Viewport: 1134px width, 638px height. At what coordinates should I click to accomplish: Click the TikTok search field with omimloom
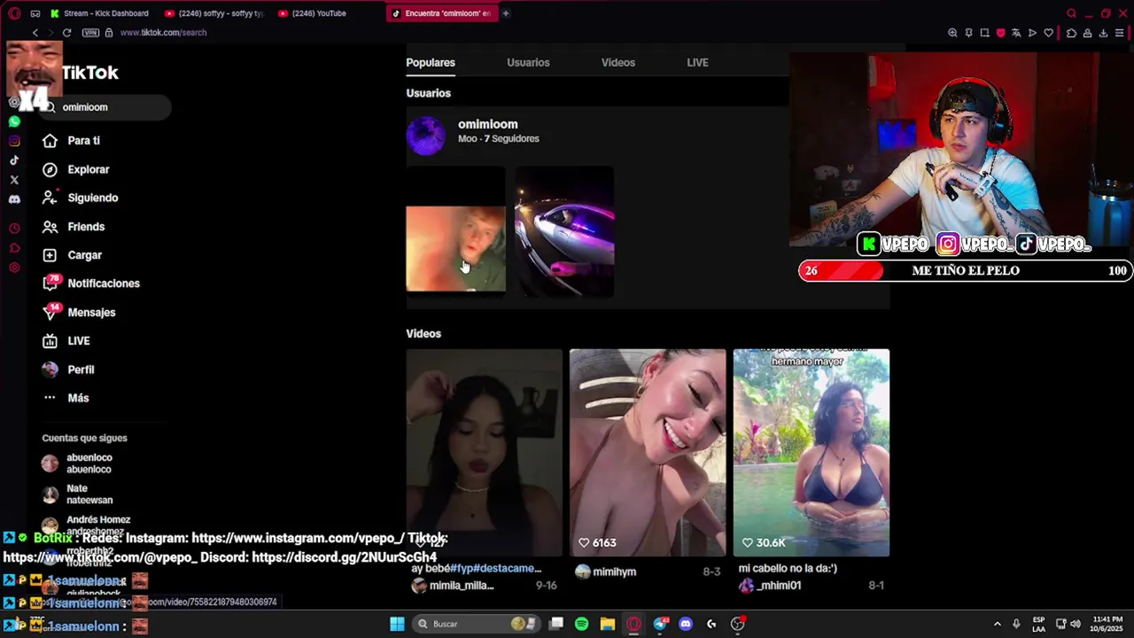106,107
